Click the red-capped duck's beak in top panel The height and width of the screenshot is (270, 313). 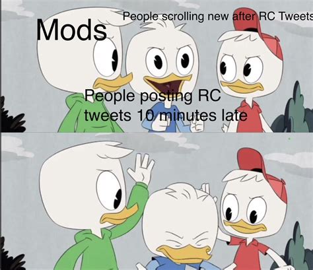(x=242, y=86)
